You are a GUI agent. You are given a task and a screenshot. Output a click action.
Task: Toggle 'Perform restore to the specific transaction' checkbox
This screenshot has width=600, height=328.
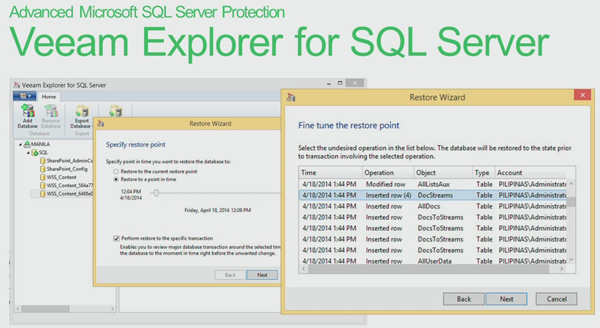point(116,238)
